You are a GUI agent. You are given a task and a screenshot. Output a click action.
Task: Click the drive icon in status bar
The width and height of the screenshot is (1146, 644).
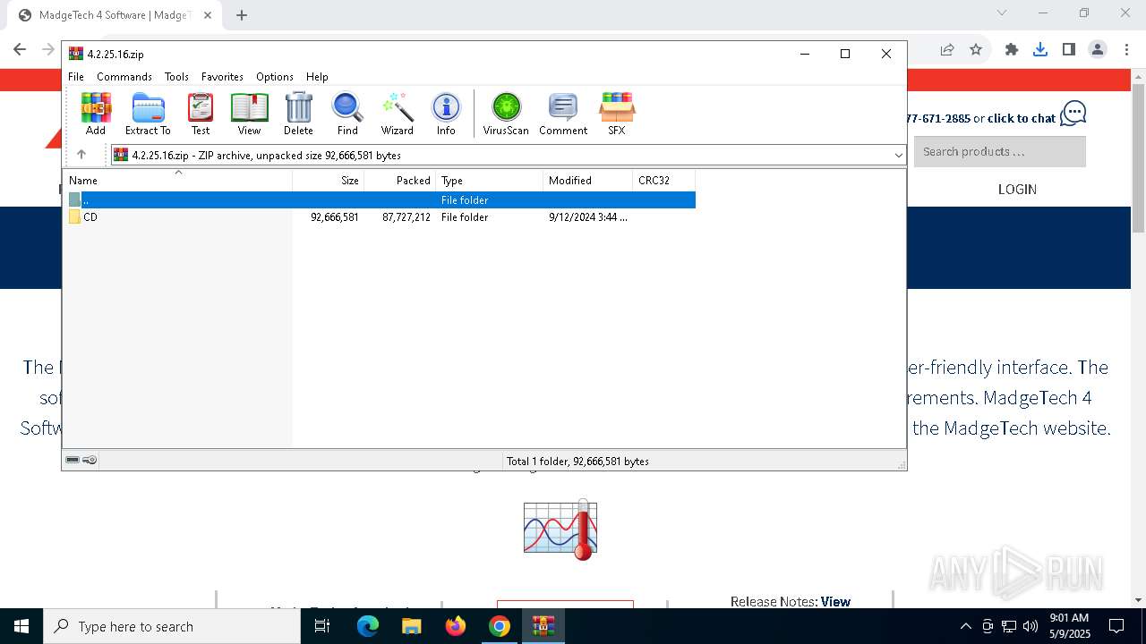pos(73,461)
